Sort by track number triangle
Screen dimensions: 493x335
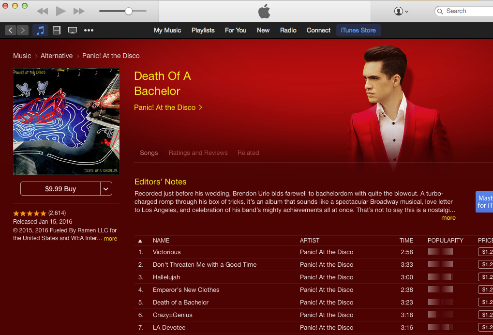pos(140,241)
